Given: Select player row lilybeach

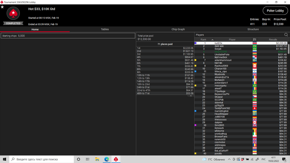Looking at the screenshot, I should point(241,128).
